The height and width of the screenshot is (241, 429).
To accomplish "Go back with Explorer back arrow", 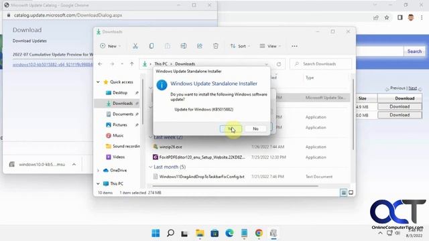I will [x=100, y=64].
